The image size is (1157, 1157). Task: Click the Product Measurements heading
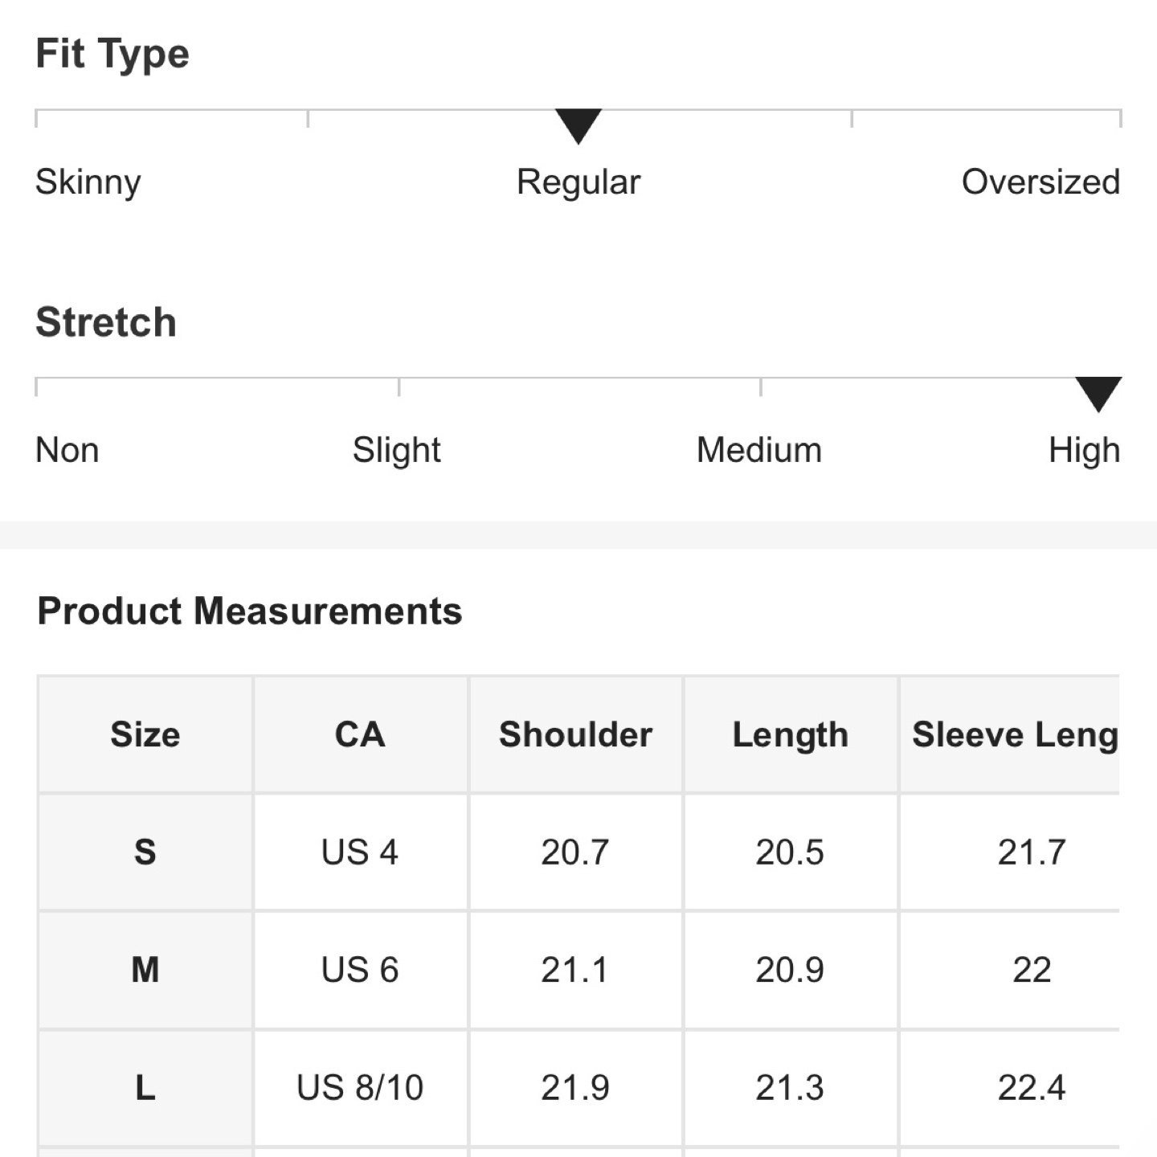250,611
